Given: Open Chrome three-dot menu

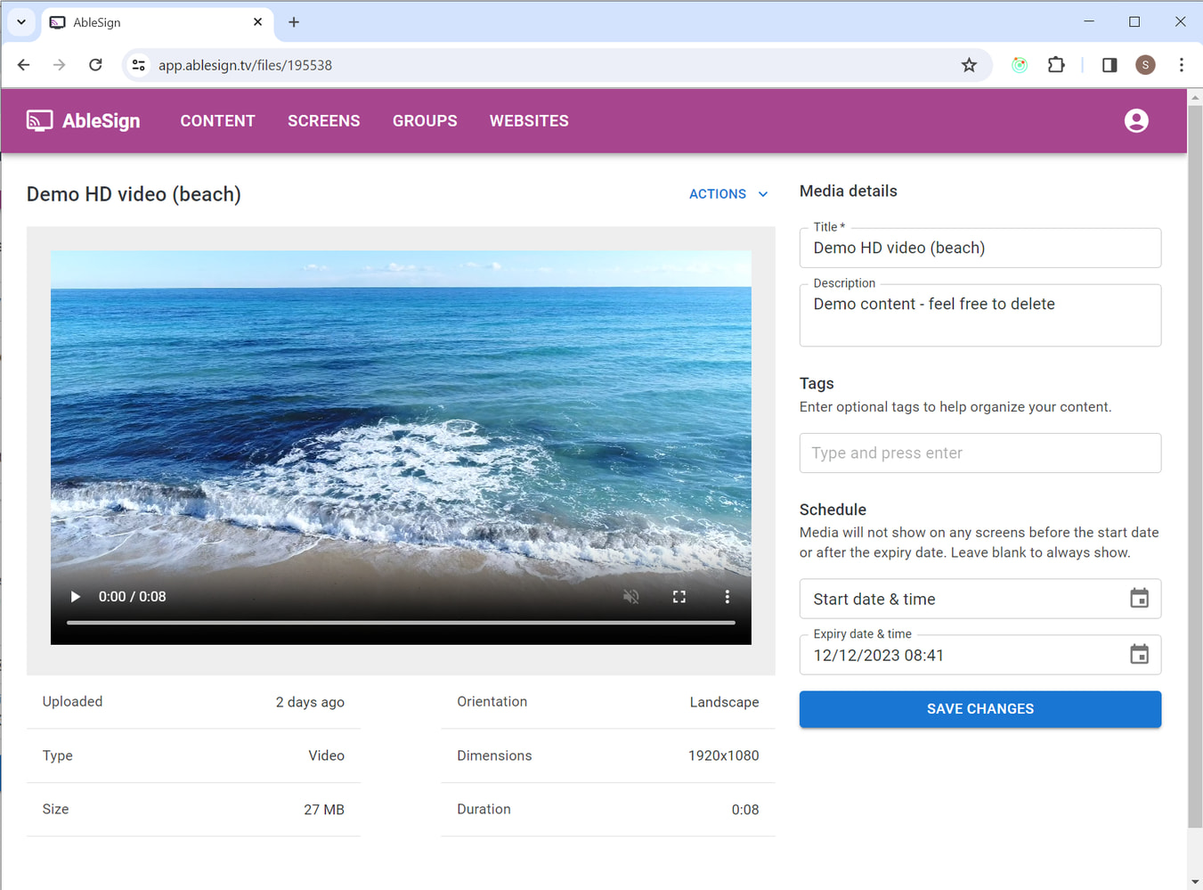Looking at the screenshot, I should 1181,65.
